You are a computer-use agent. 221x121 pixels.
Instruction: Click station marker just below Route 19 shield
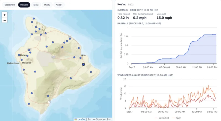(70, 39)
